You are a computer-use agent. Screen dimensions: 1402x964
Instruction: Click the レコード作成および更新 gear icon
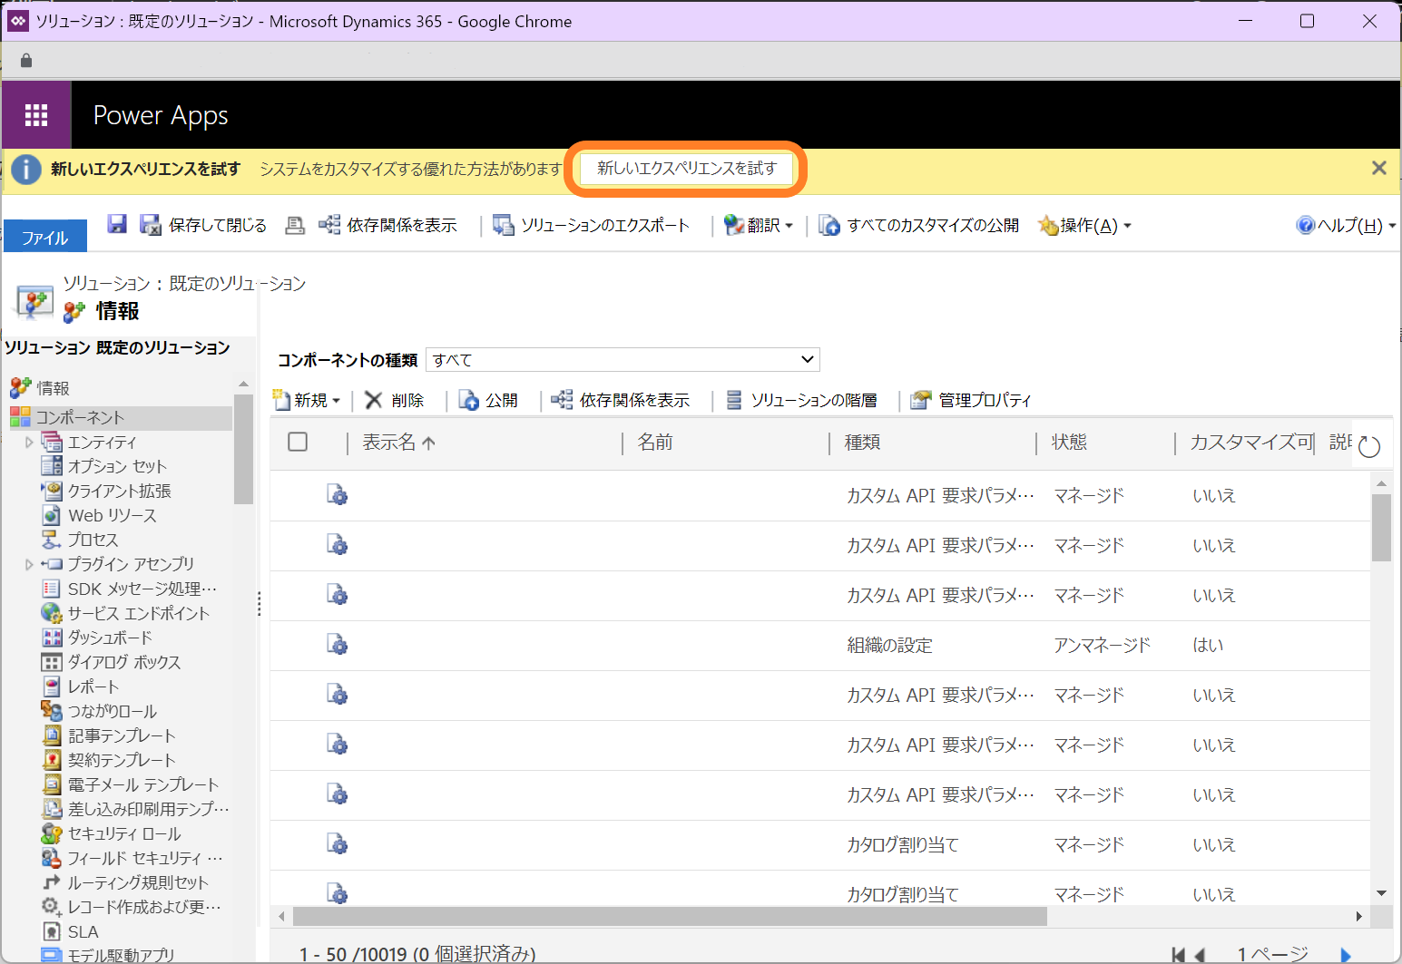[52, 907]
